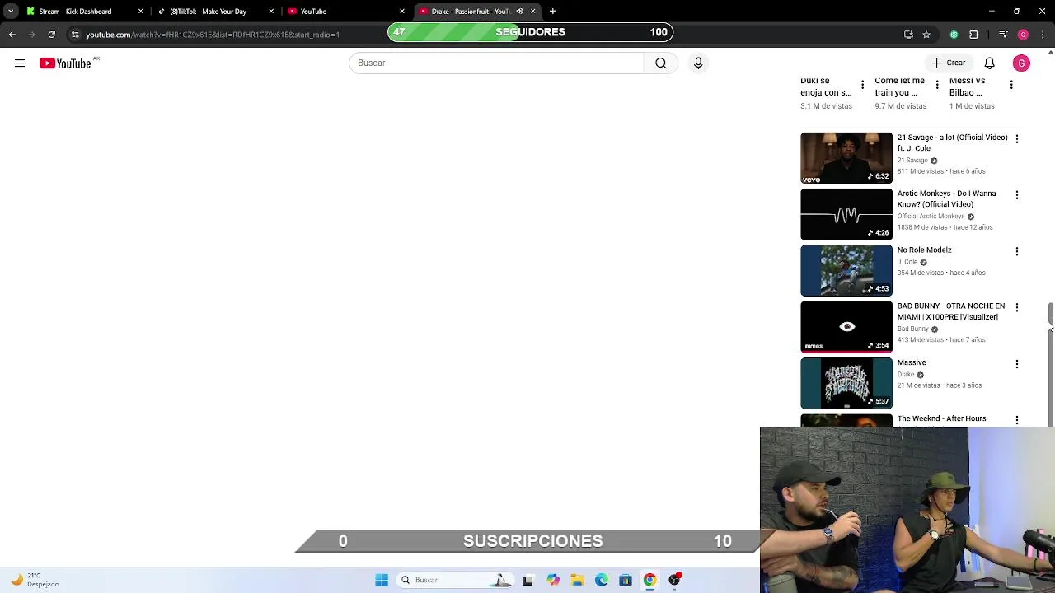Switch to the YouTube browser tab
The height and width of the screenshot is (593, 1055).
click(x=313, y=12)
